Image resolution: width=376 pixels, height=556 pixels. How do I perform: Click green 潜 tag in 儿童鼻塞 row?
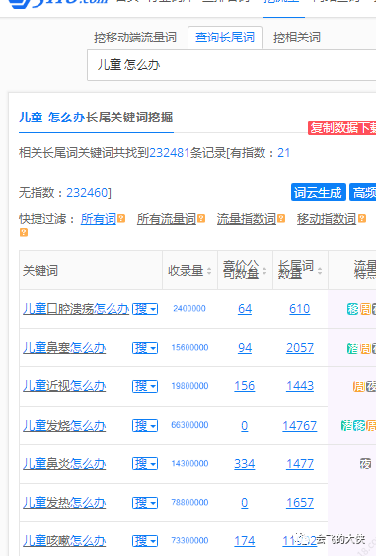pos(353,348)
